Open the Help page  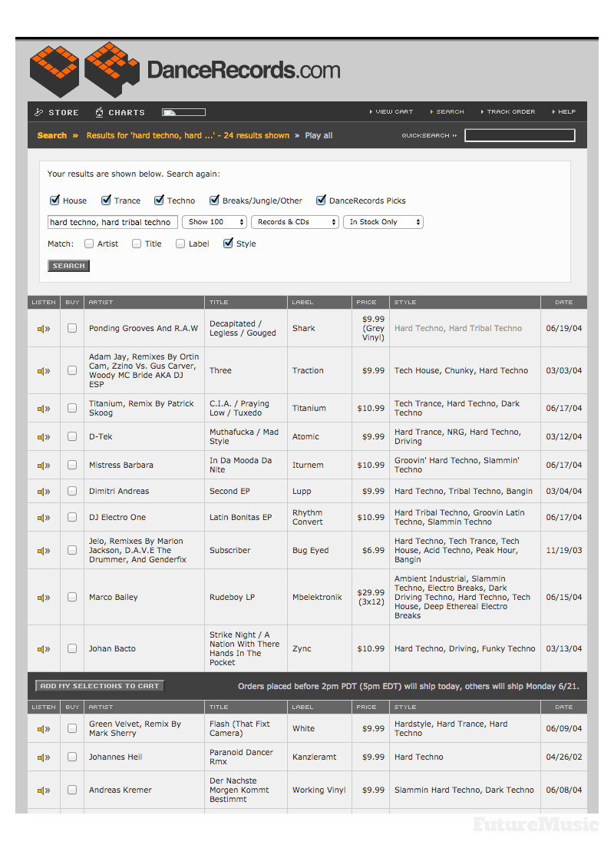pos(564,111)
